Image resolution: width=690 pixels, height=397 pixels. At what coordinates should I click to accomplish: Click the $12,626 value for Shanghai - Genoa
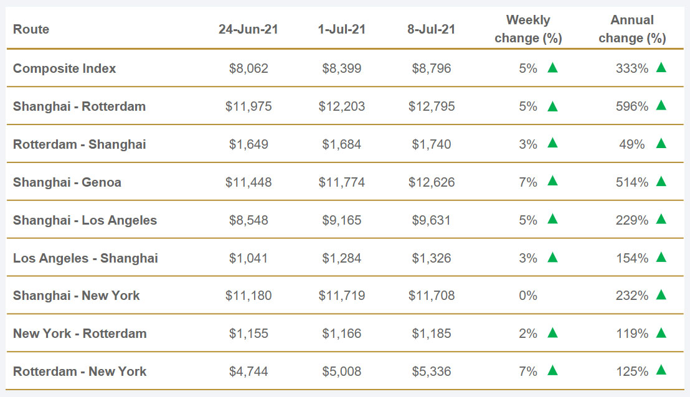coord(432,182)
